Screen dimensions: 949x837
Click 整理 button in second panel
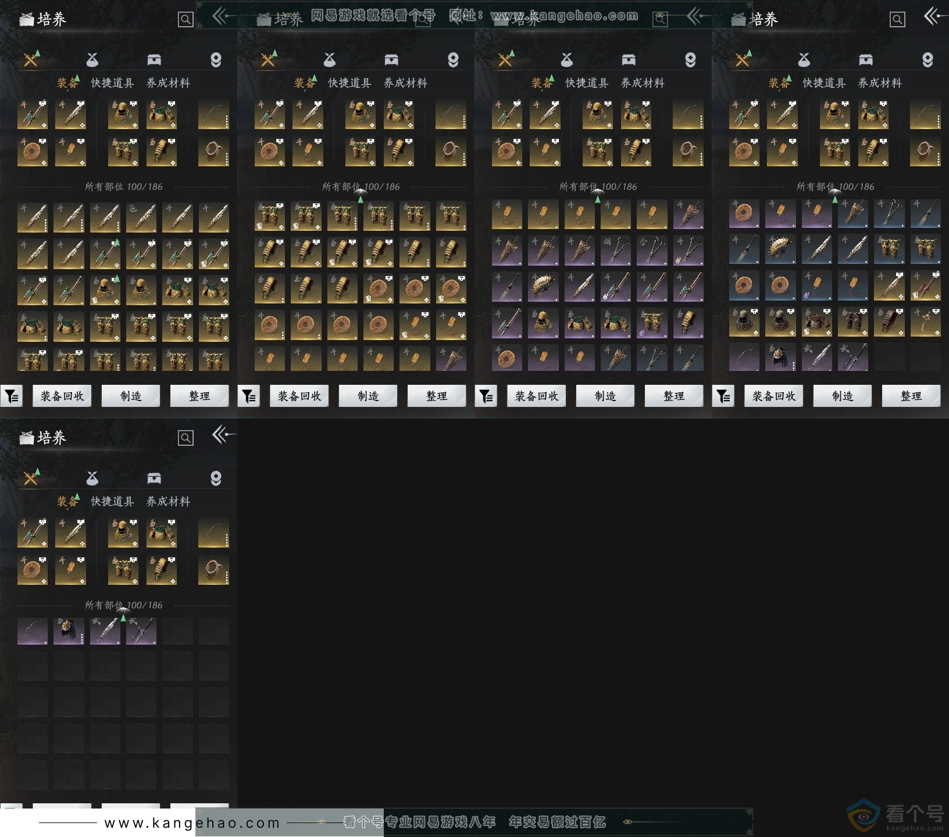[437, 396]
